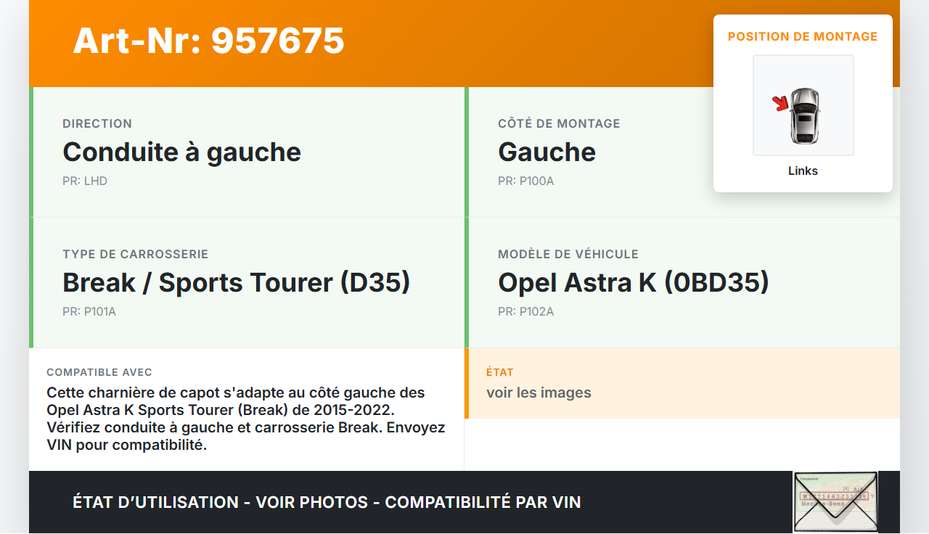Click the "Links" caption under the car
The height and width of the screenshot is (534, 929).
pyautogui.click(x=803, y=171)
